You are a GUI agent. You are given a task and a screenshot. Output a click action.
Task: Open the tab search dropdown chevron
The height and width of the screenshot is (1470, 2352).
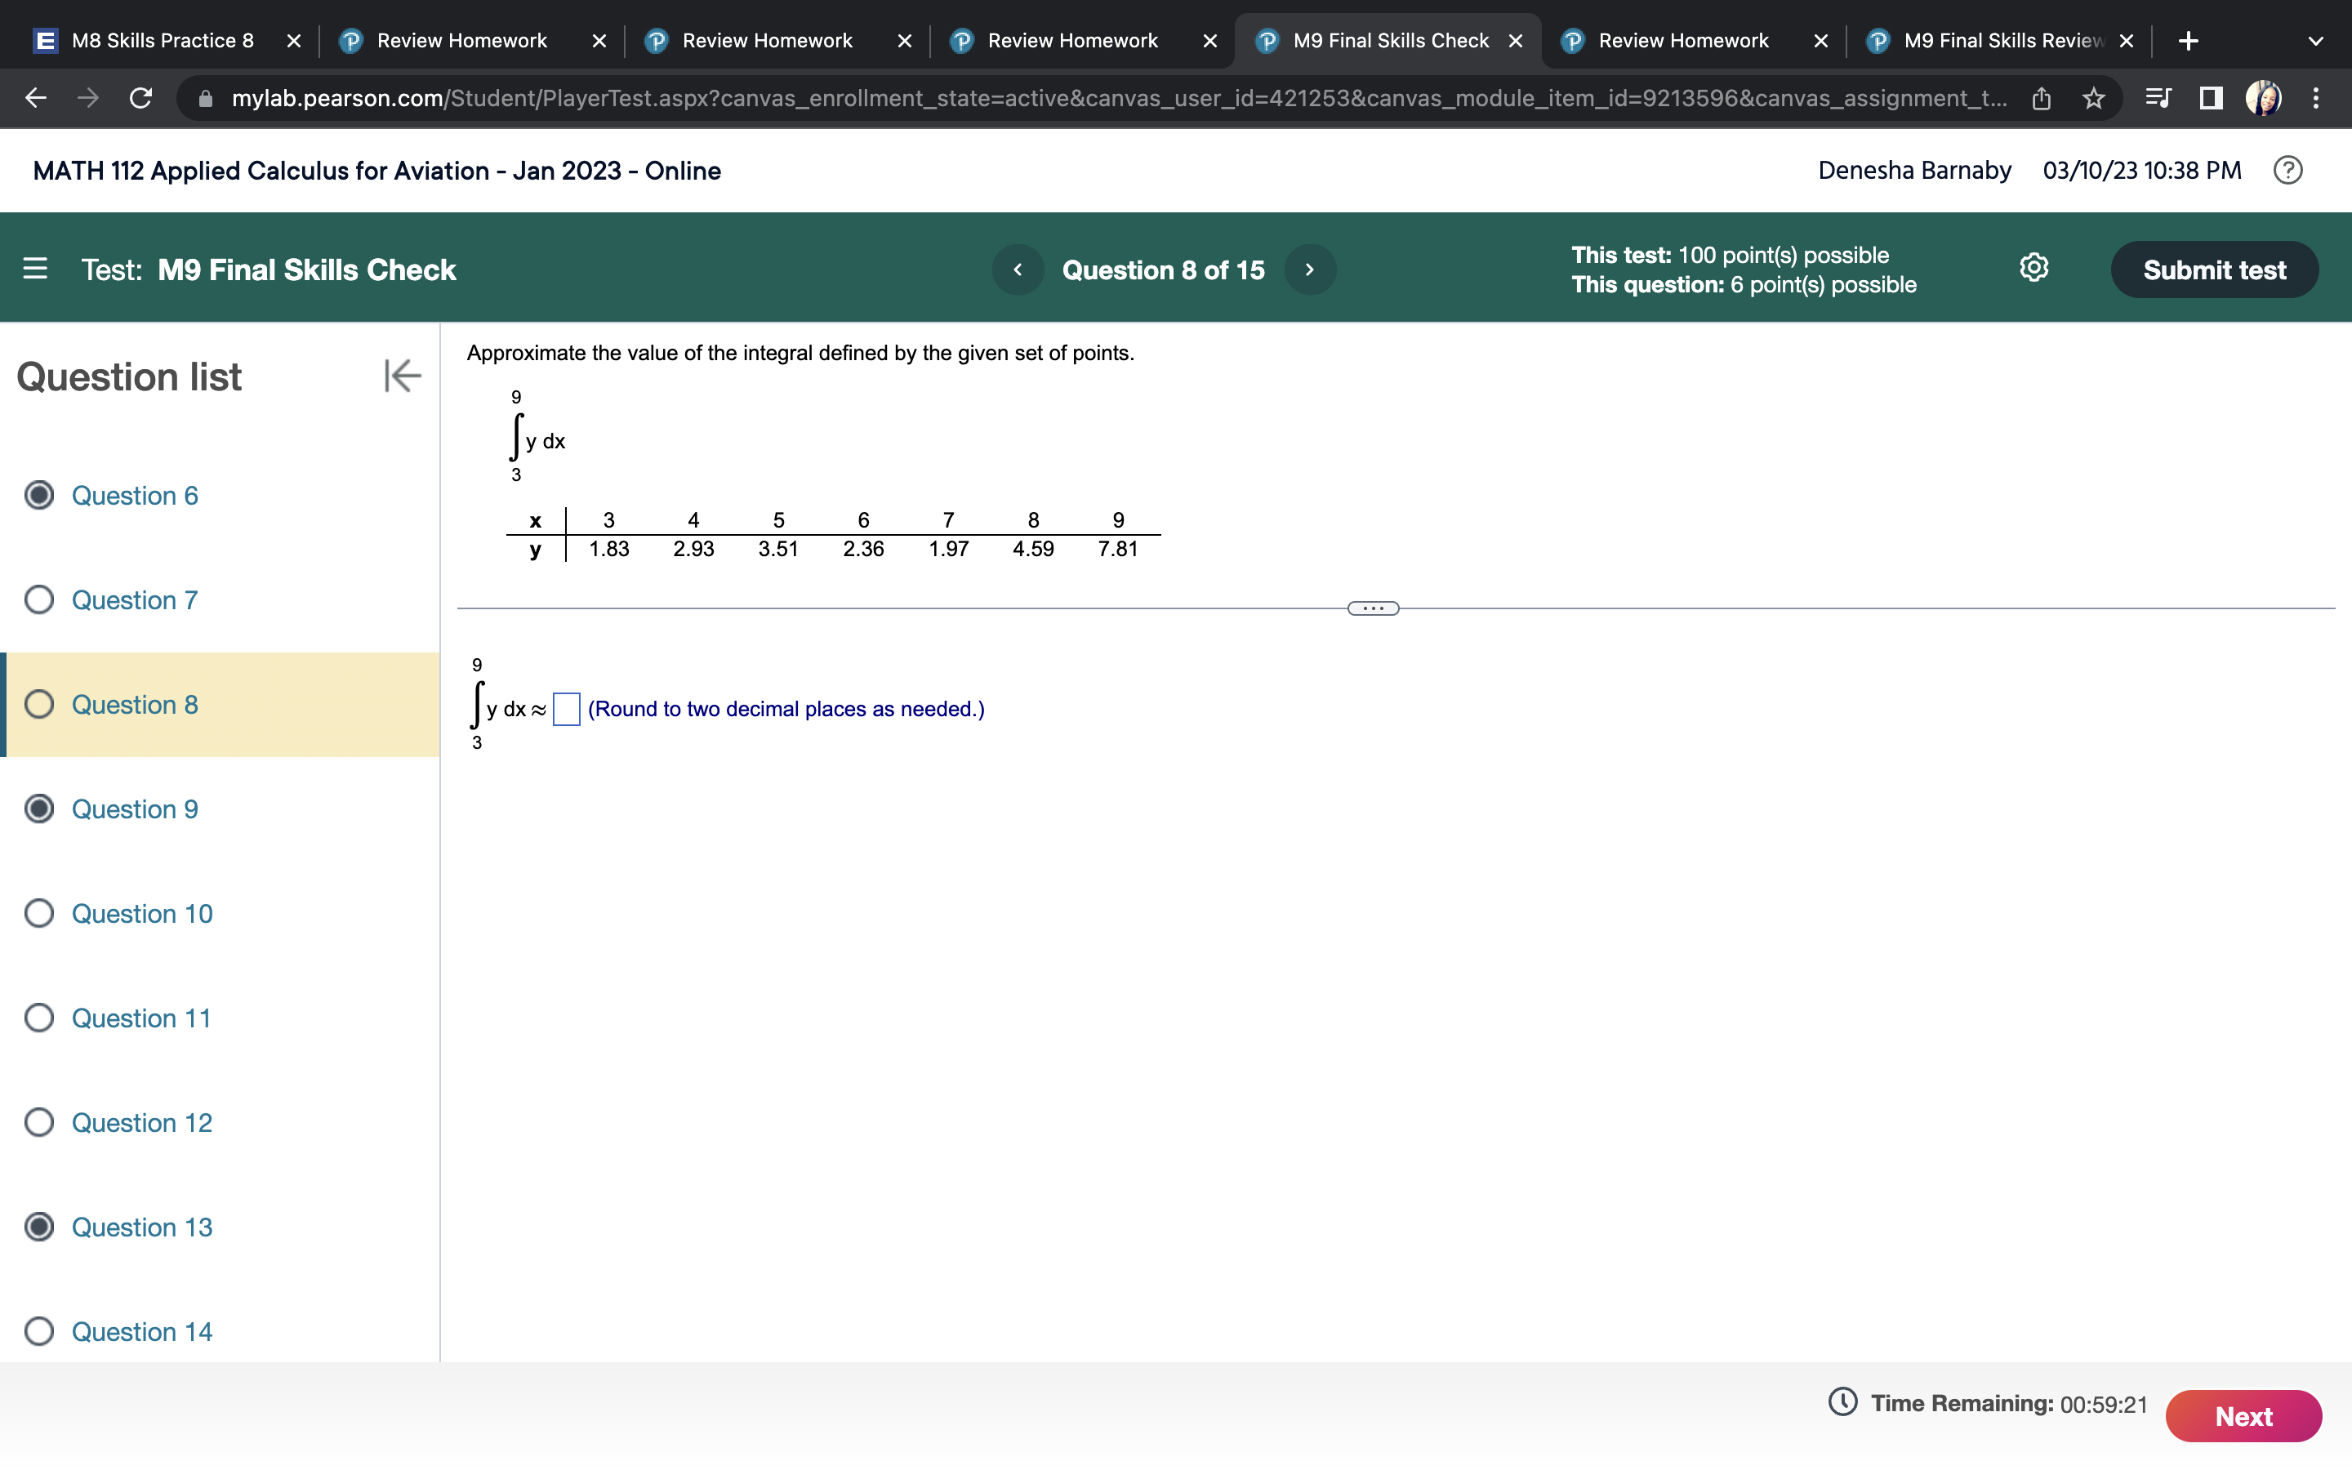tap(2315, 41)
